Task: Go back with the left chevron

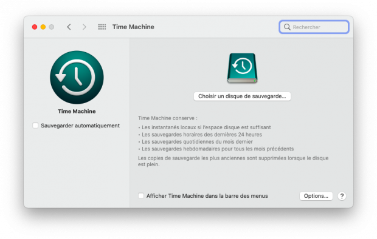Action: point(69,27)
